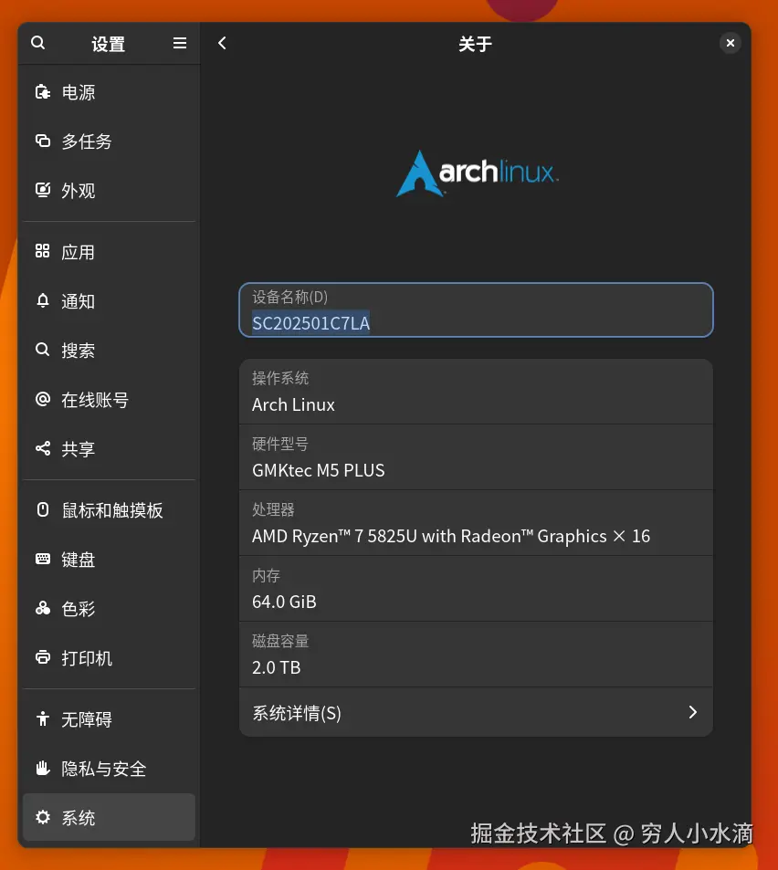
Task: Click the 磁盘容量 2.0 TB value
Action: click(277, 667)
